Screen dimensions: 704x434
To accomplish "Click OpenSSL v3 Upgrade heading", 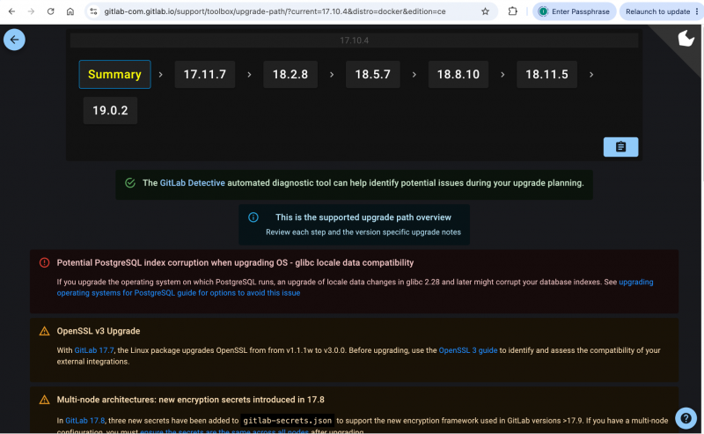I will (x=99, y=331).
